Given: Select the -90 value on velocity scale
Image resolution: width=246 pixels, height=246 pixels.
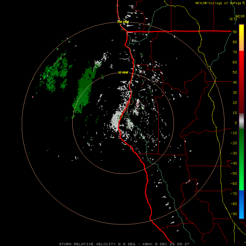Looking at the screenshot, I should (234, 214).
